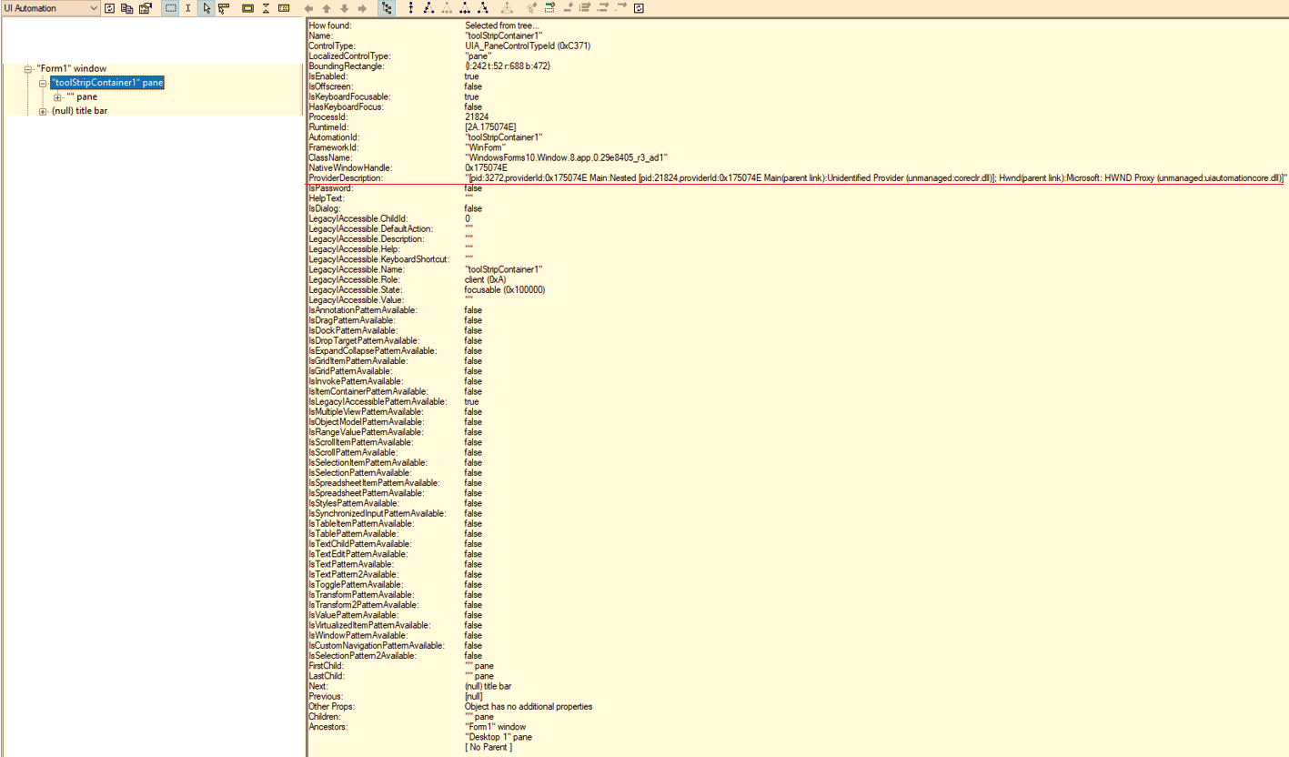Open the properties settings icon

pyautogui.click(x=146, y=8)
